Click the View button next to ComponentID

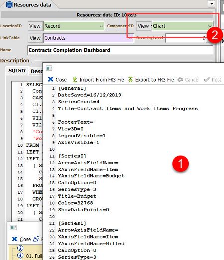point(143,26)
